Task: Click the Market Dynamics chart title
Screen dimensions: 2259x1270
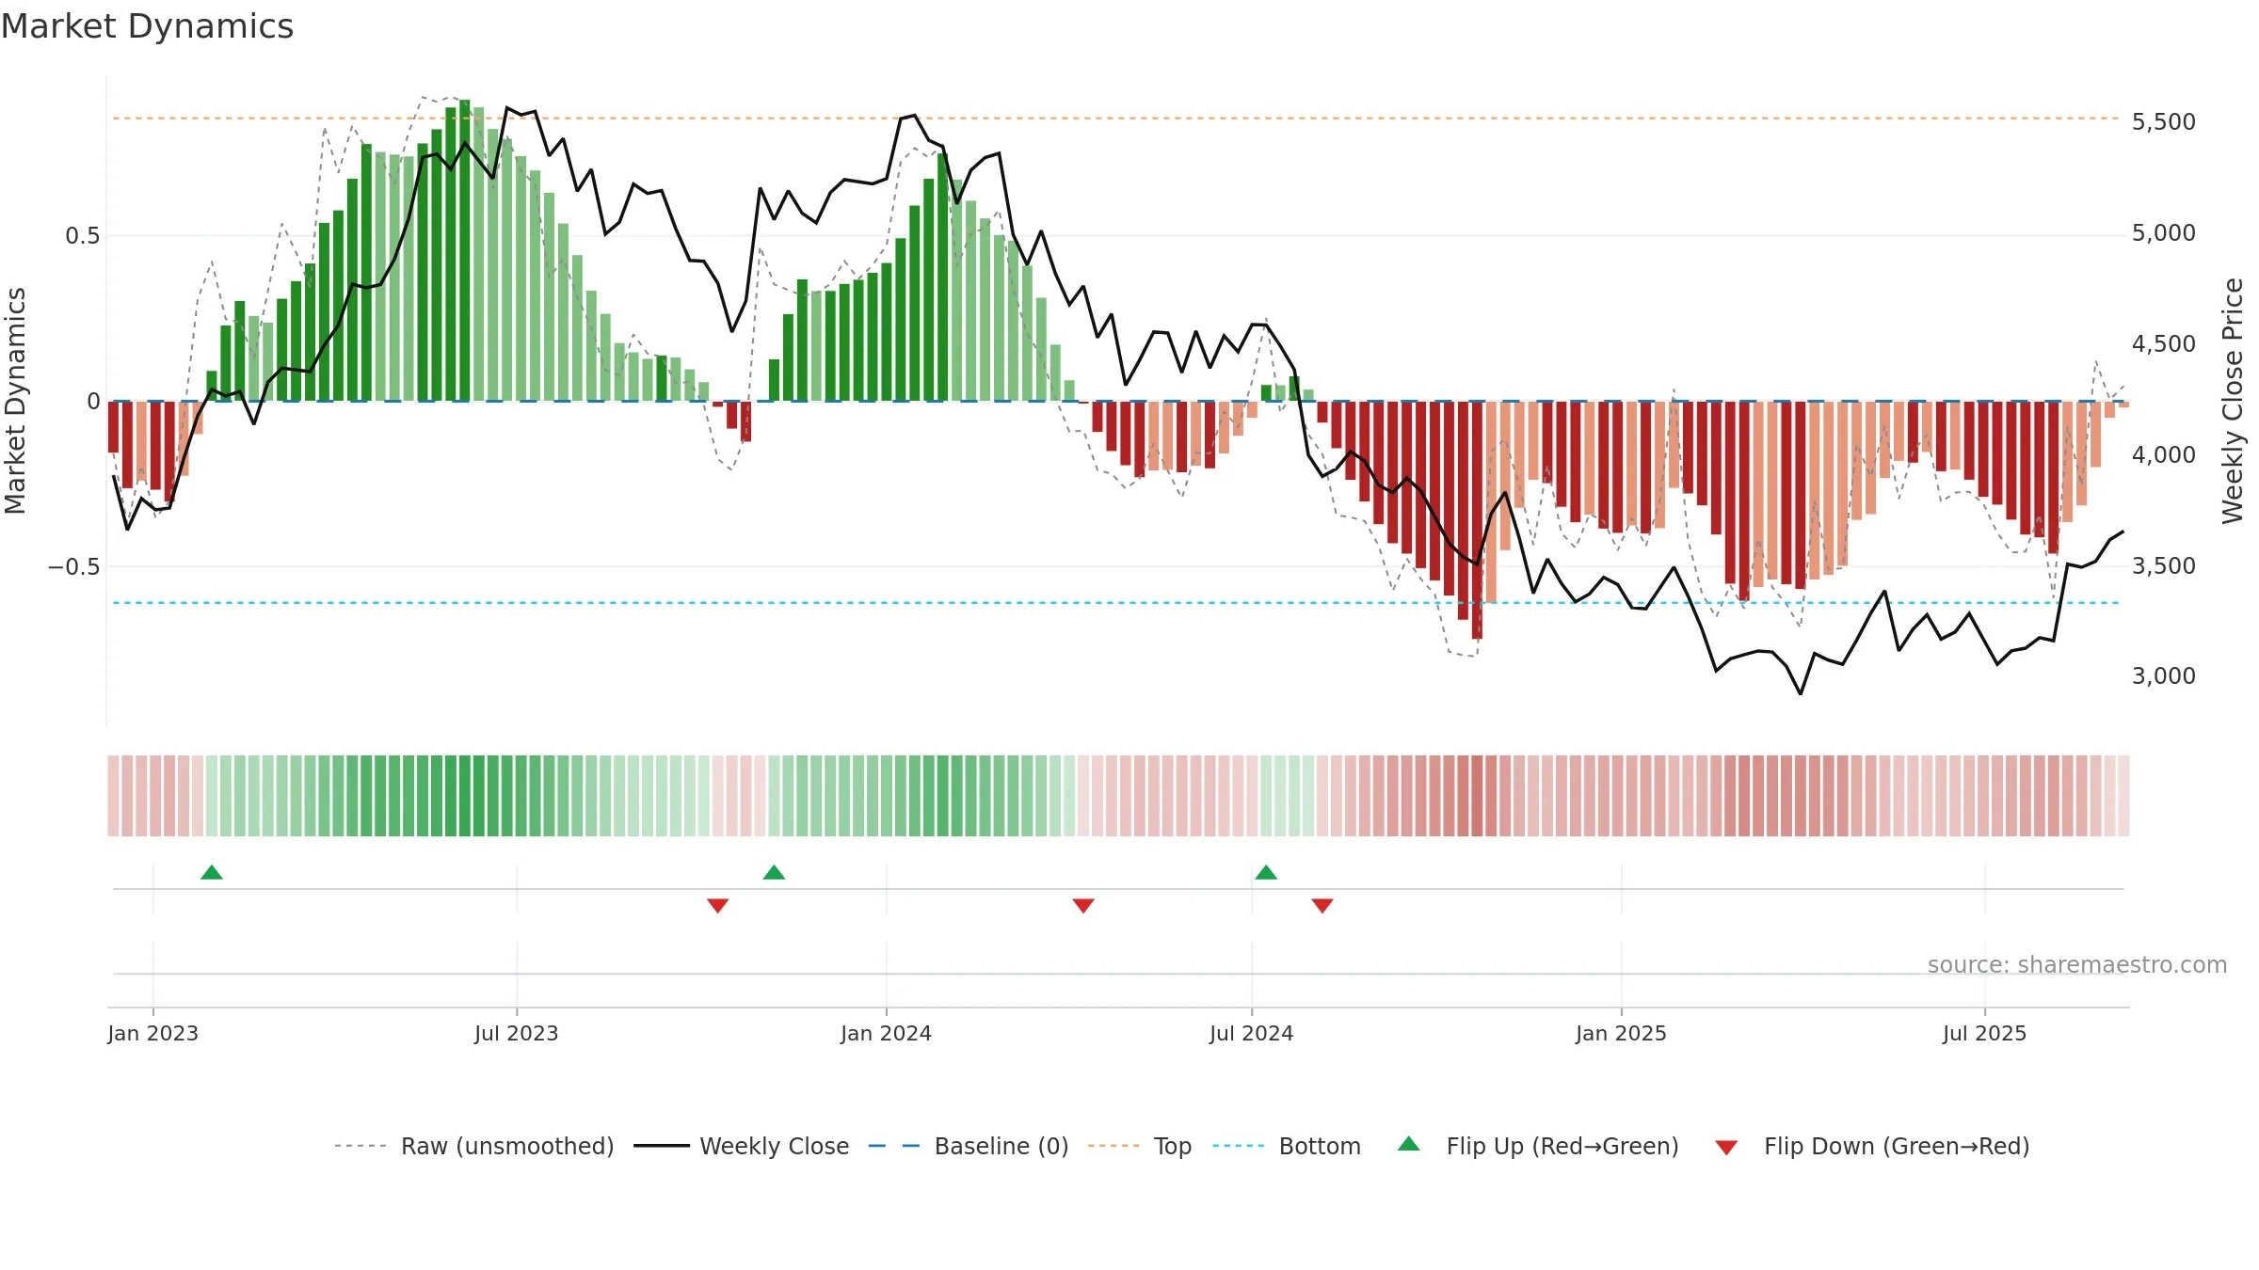Action: [147, 26]
